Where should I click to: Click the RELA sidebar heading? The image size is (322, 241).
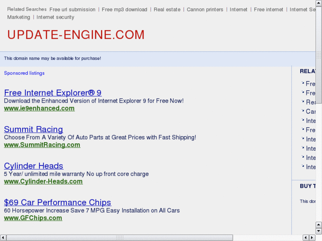pos(308,71)
